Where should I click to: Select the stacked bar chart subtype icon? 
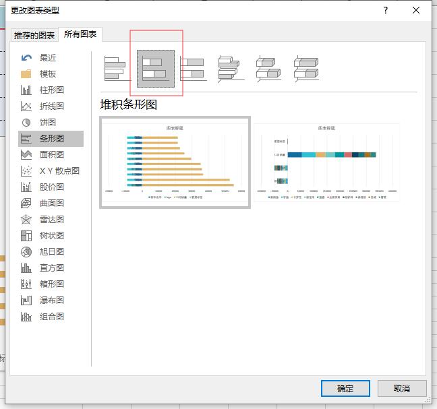click(x=156, y=69)
